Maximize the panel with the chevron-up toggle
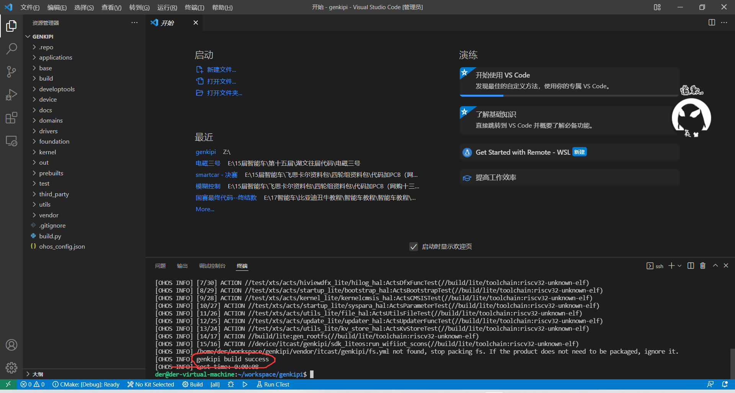Image resolution: width=735 pixels, height=393 pixels. click(715, 265)
